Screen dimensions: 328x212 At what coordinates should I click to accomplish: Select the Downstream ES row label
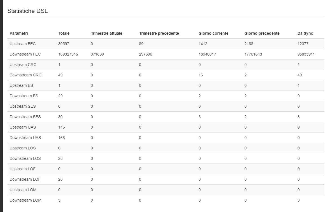coord(24,96)
